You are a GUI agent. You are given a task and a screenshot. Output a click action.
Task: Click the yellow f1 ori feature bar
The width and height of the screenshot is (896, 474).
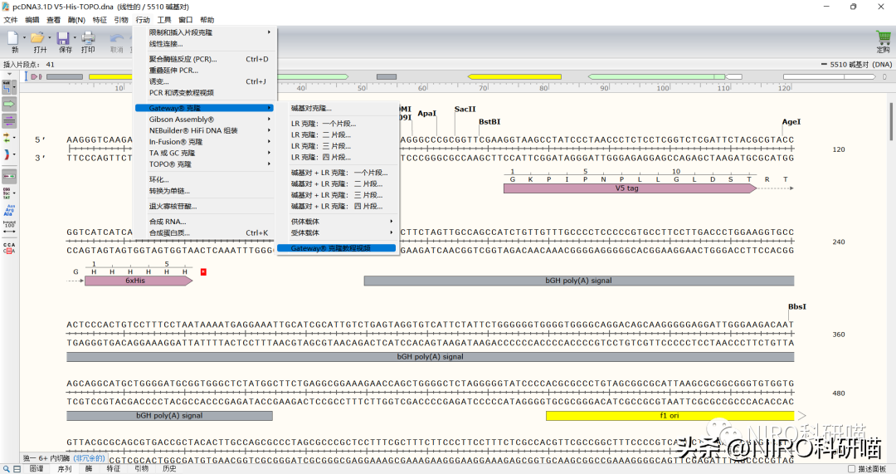point(669,415)
